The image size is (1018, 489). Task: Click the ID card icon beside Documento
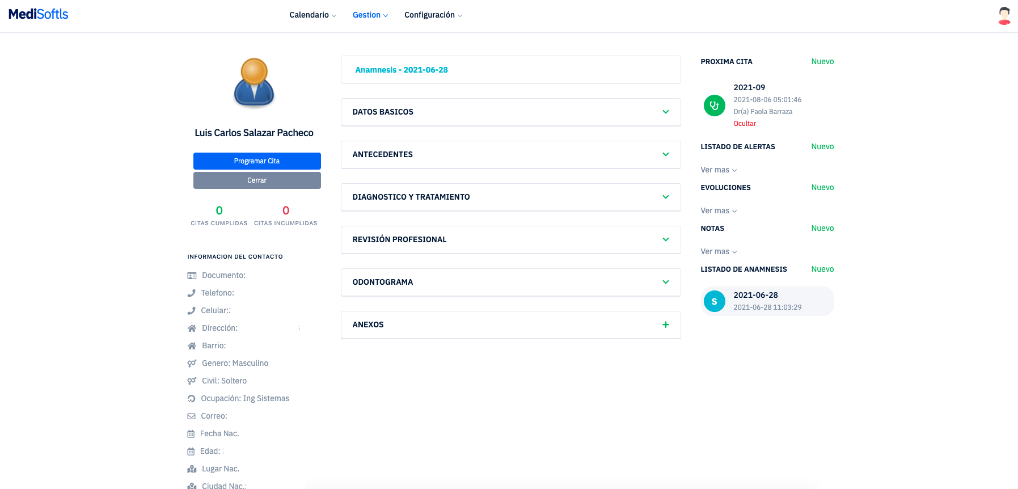point(192,276)
